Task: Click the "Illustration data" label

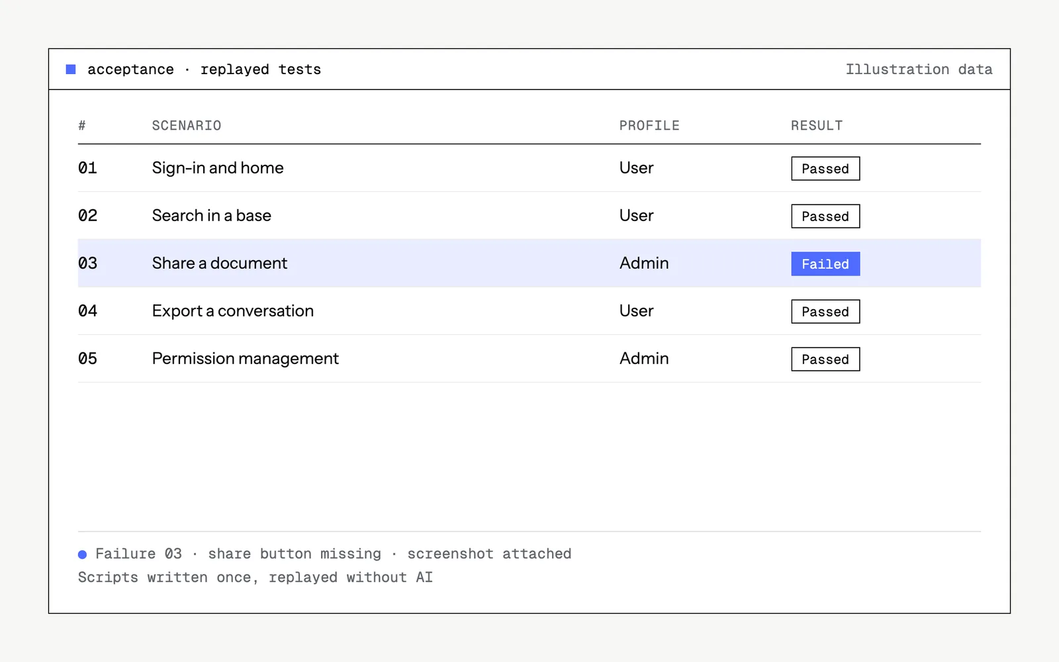Action: click(919, 70)
